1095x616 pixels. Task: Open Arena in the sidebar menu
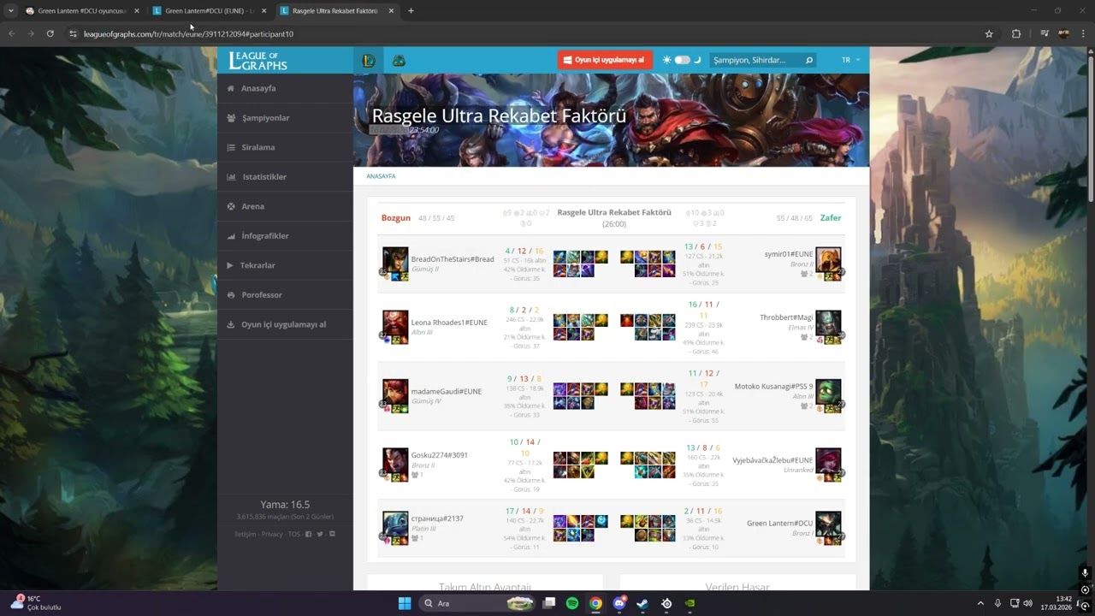(x=285, y=206)
